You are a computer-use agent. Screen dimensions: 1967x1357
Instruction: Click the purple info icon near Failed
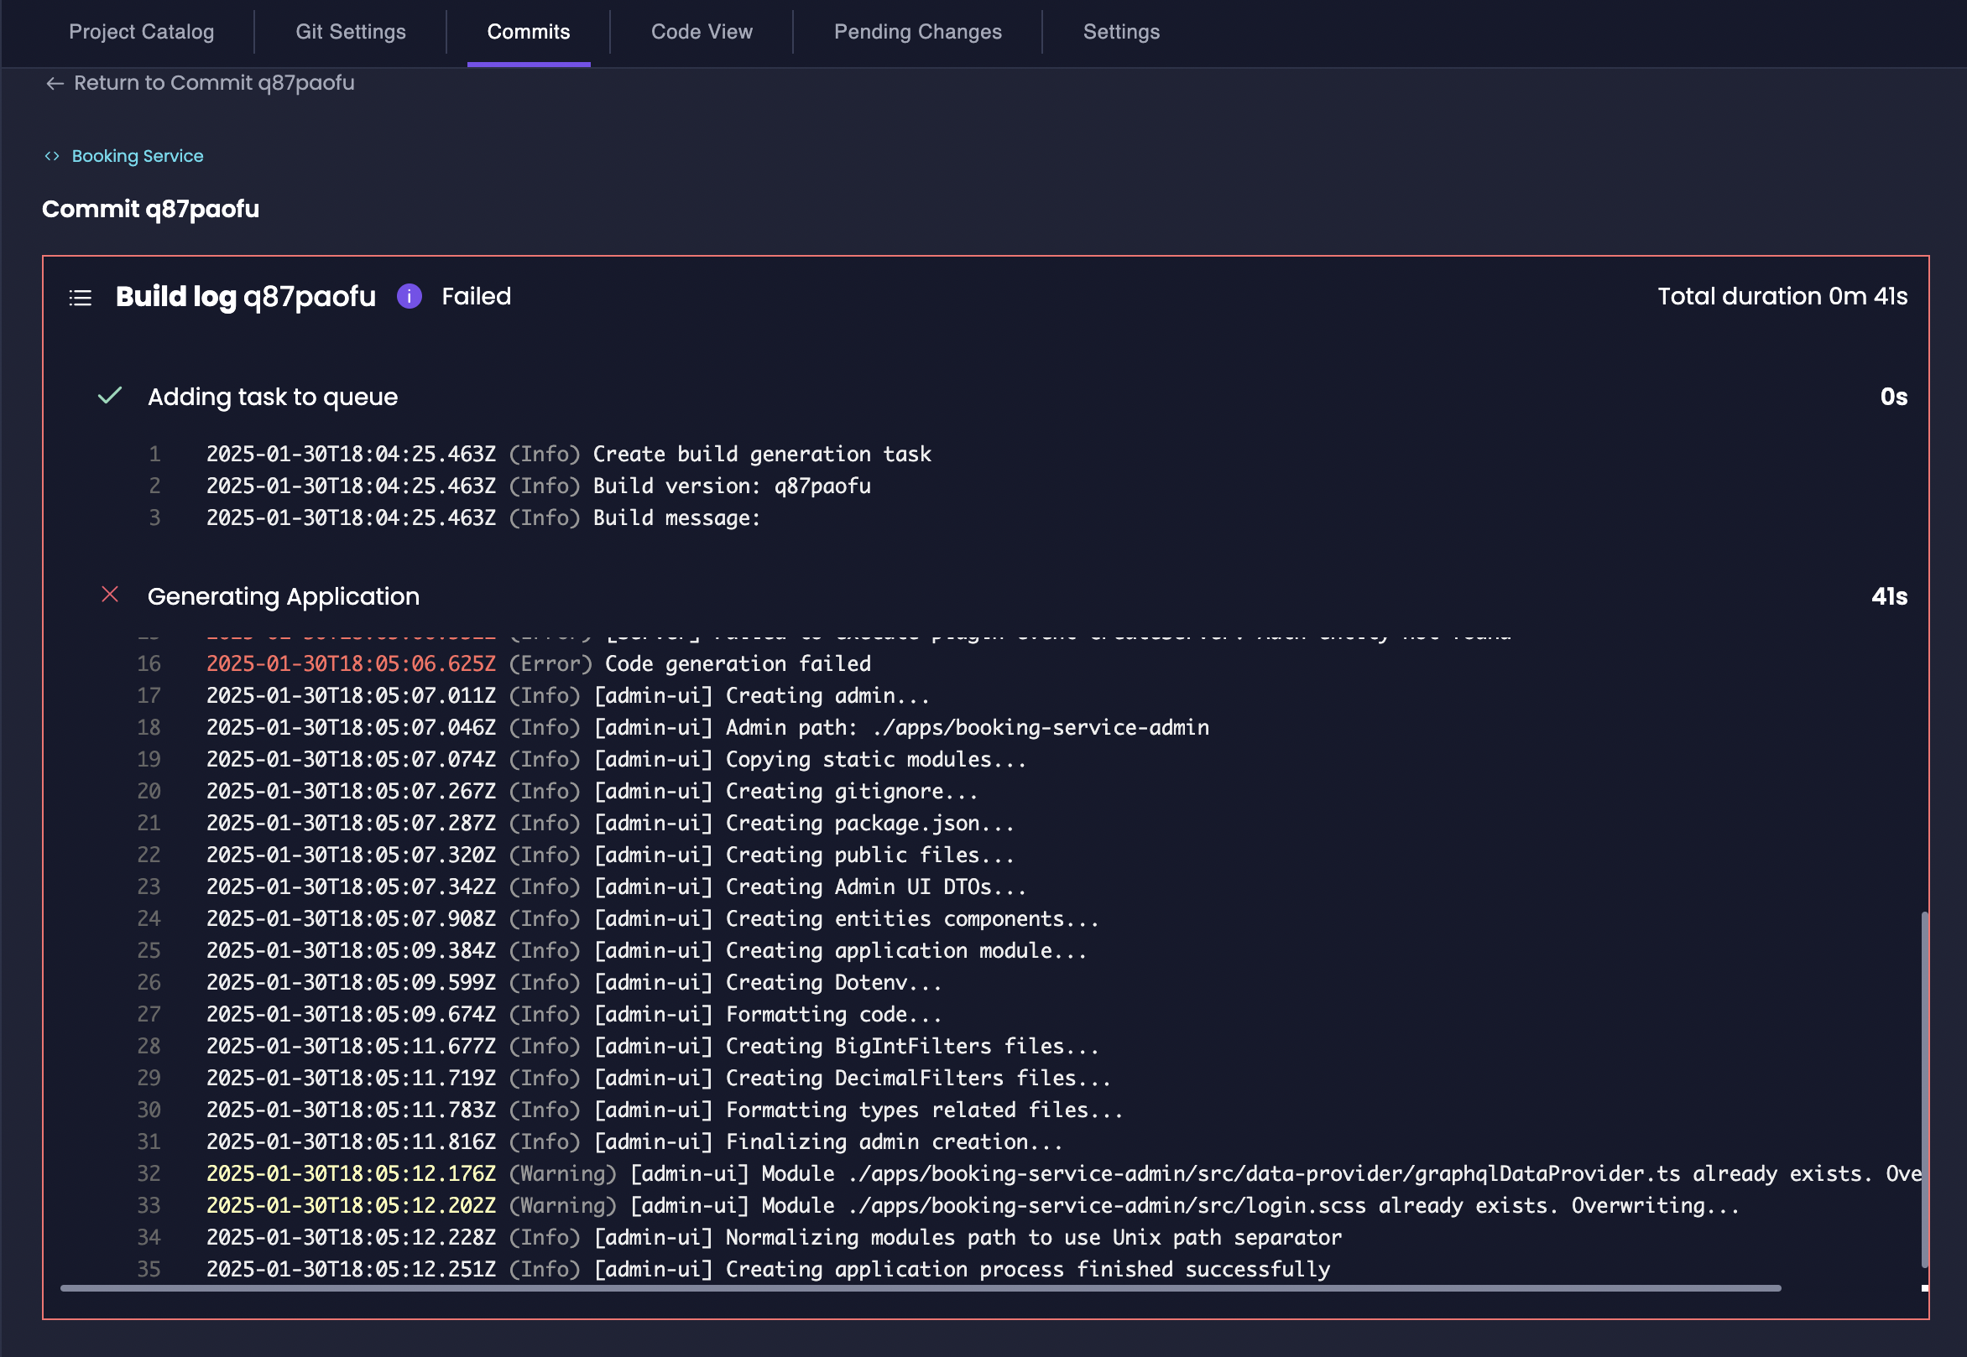click(x=410, y=296)
